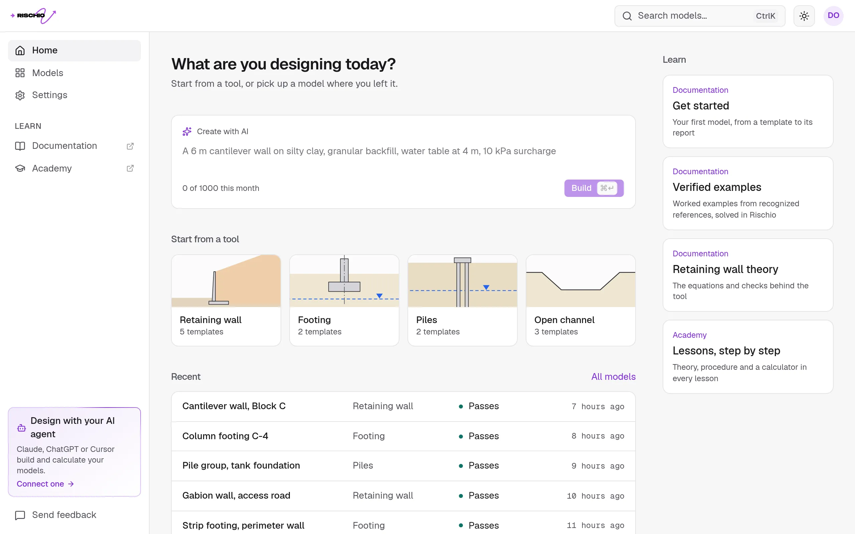Open the Open channel tool card
The image size is (855, 534).
[580, 300]
